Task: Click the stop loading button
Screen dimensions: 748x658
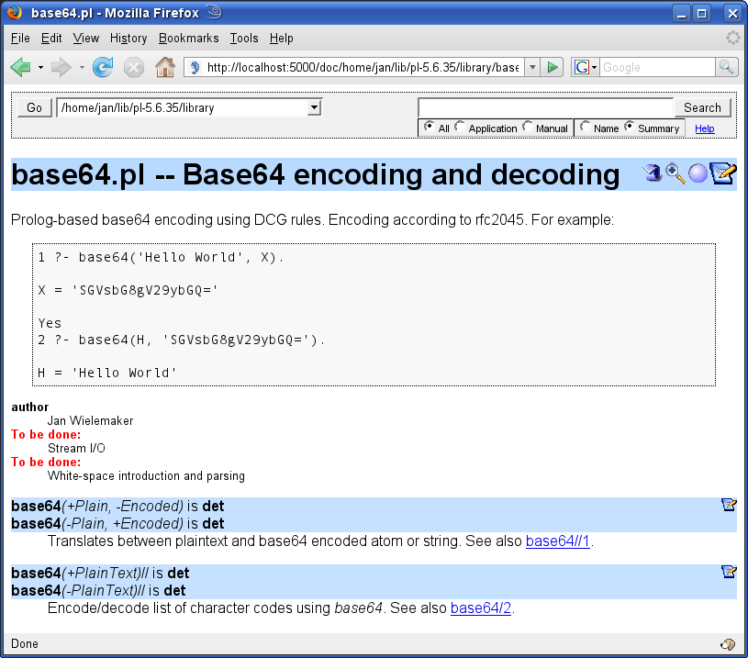Action: point(134,67)
